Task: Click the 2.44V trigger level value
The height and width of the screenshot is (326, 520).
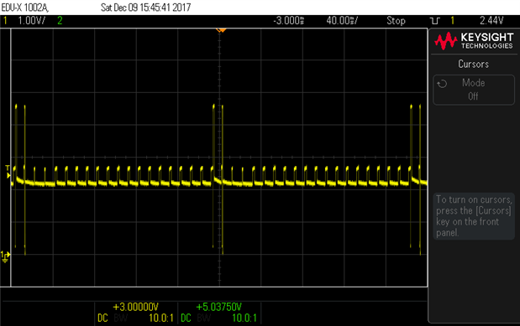Action: [x=491, y=21]
